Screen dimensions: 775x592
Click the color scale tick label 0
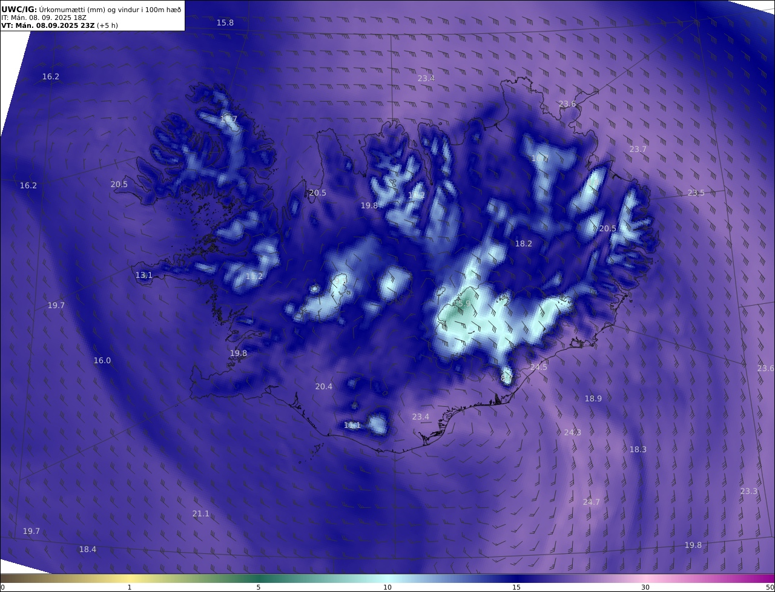point(2,587)
